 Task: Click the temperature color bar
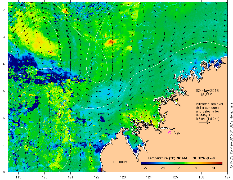(x=182, y=163)
